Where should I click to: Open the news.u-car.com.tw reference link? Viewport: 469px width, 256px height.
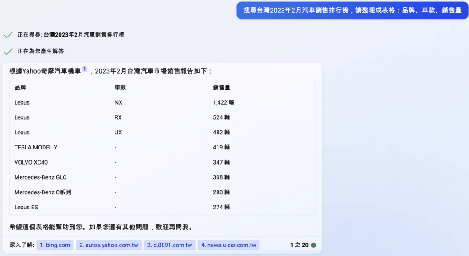pos(229,245)
